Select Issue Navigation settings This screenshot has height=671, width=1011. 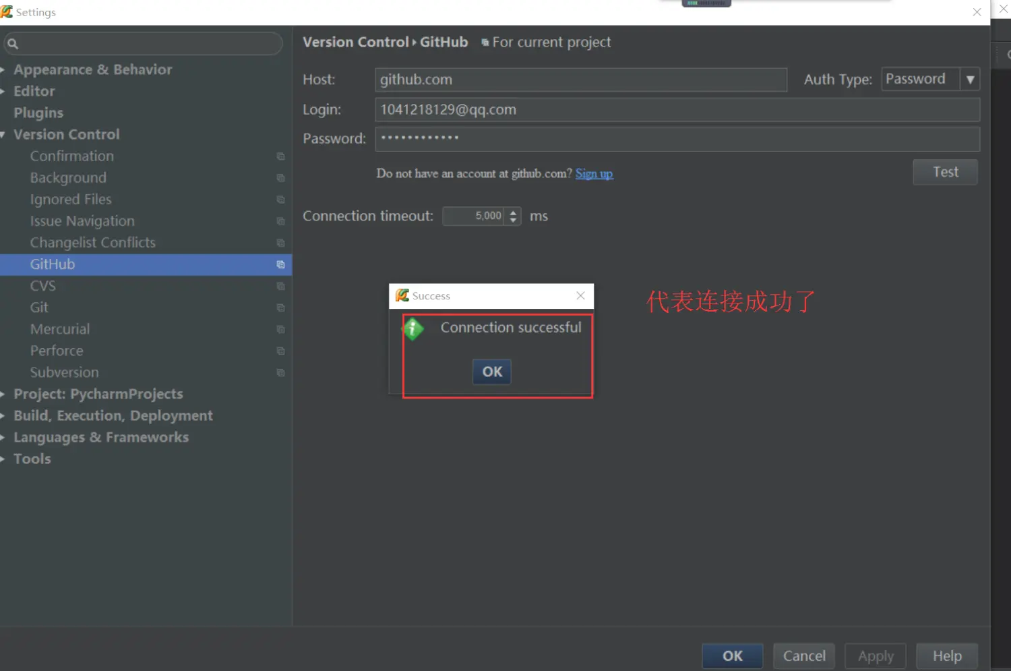click(x=82, y=221)
